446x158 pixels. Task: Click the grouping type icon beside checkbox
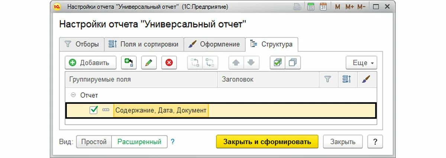106,110
